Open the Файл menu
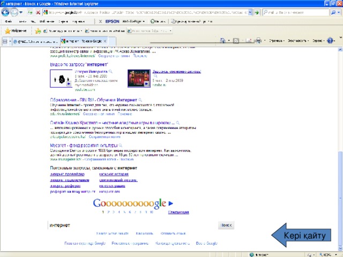The image size is (343, 257). (9, 21)
